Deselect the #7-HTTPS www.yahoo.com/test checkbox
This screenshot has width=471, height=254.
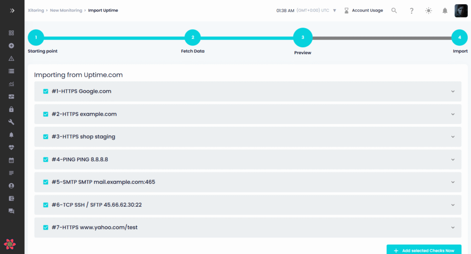click(x=46, y=227)
